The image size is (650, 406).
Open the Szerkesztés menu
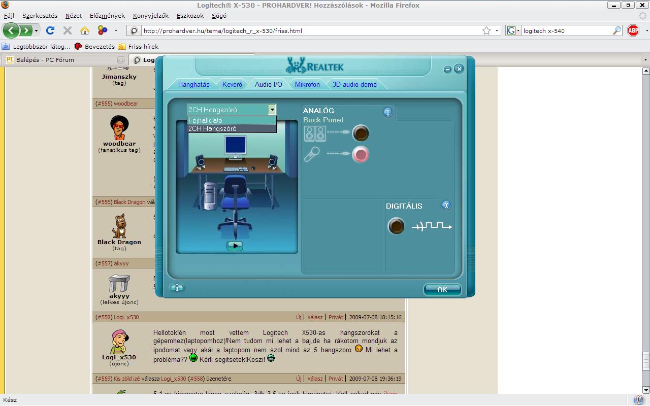click(40, 16)
